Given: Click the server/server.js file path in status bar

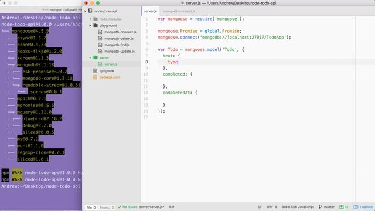Looking at the screenshot, I should [152, 207].
